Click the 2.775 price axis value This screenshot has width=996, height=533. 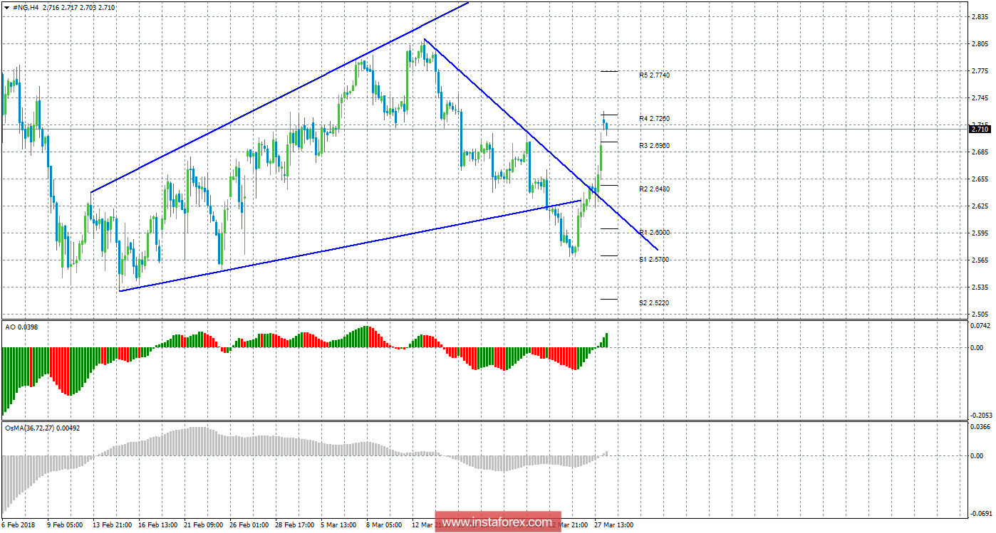[x=980, y=70]
